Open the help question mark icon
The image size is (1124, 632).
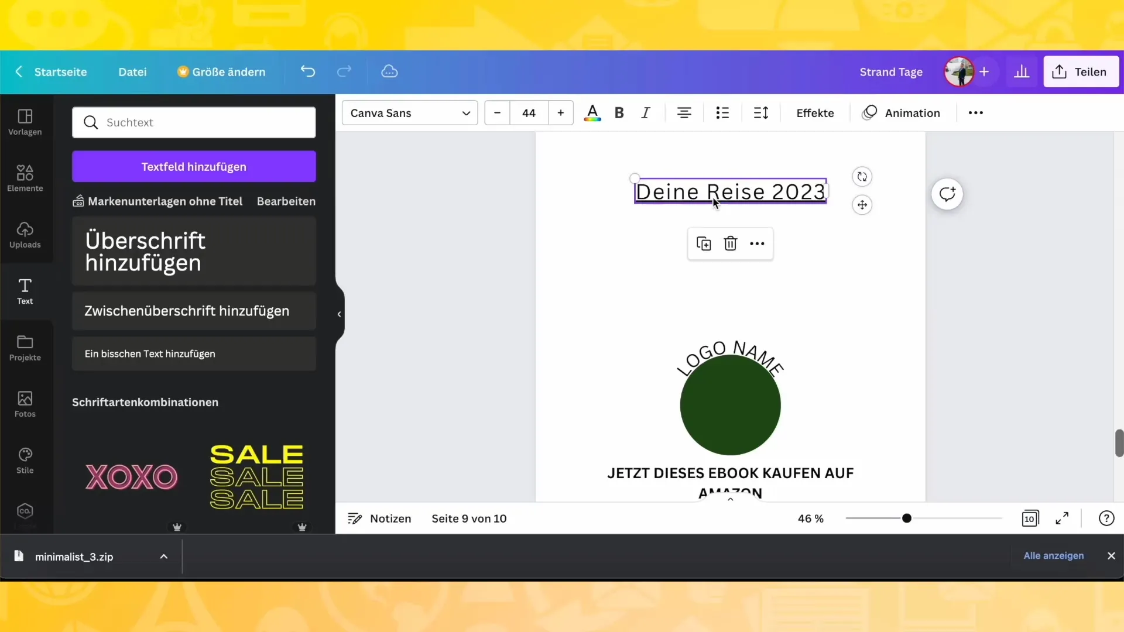1106,518
